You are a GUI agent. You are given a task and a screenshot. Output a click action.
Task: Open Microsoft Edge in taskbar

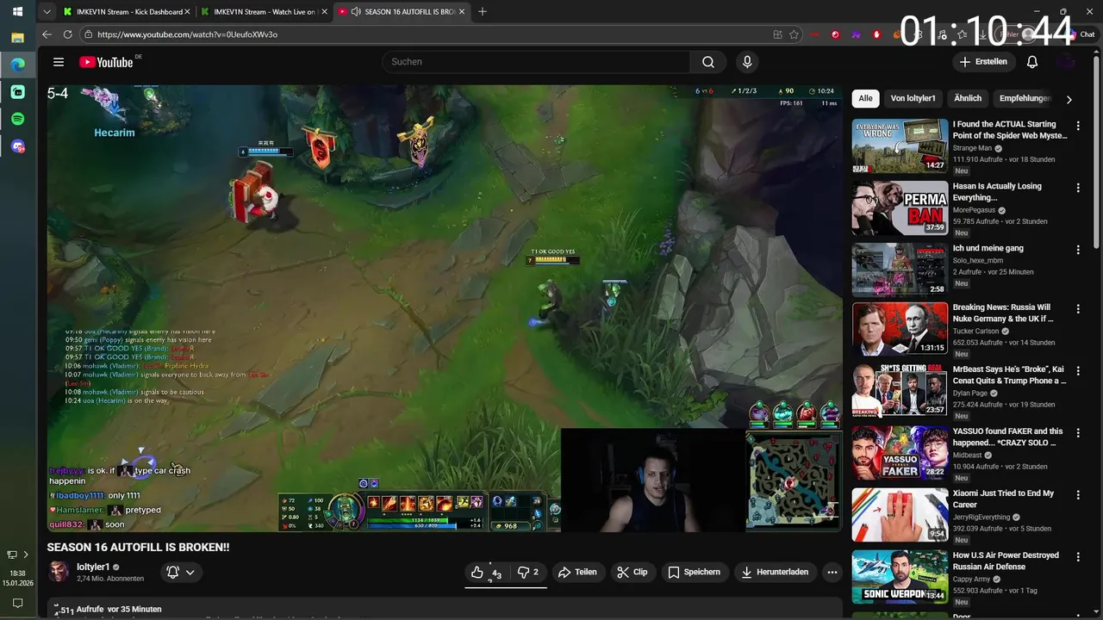click(17, 64)
